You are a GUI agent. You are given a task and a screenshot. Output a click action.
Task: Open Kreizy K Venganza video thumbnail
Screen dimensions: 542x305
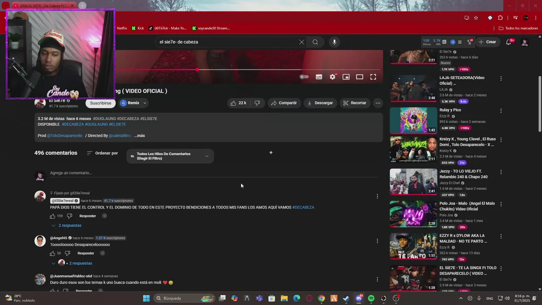[413, 149]
